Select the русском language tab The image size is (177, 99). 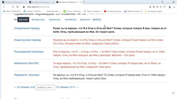point(23,20)
